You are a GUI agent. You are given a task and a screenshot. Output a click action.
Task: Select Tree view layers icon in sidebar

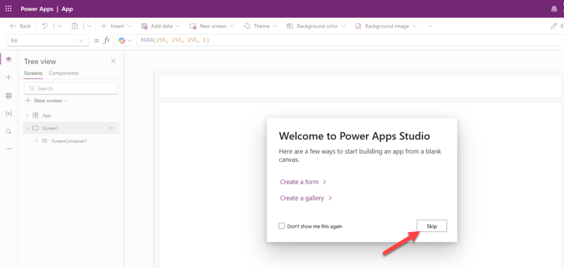pos(9,59)
